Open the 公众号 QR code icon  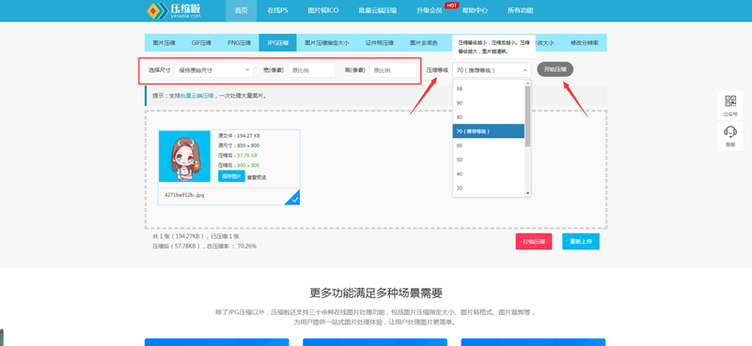730,105
